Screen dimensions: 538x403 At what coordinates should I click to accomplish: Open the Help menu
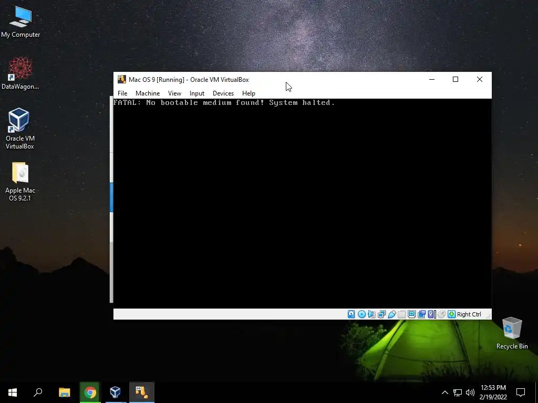[249, 93]
